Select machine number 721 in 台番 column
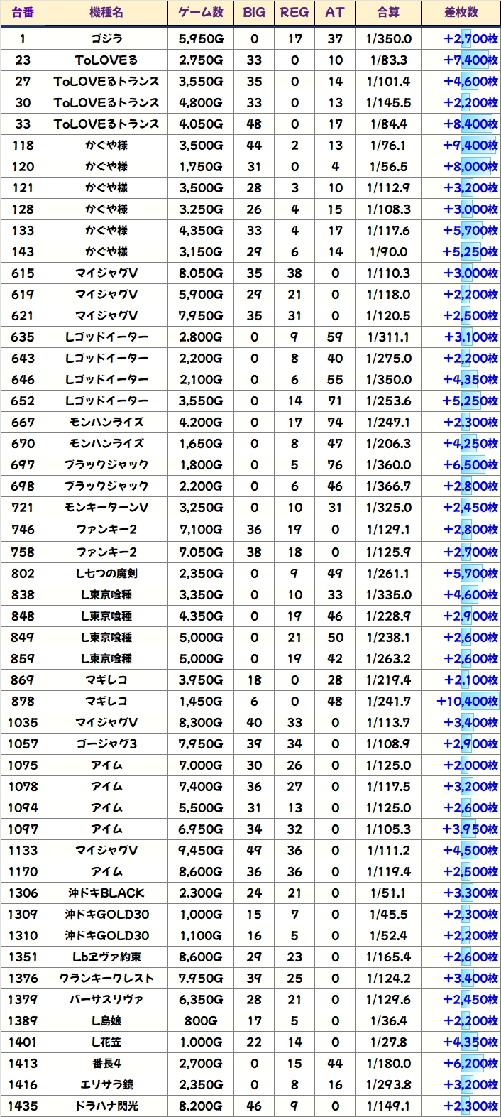The image size is (501, 1117). [23, 508]
